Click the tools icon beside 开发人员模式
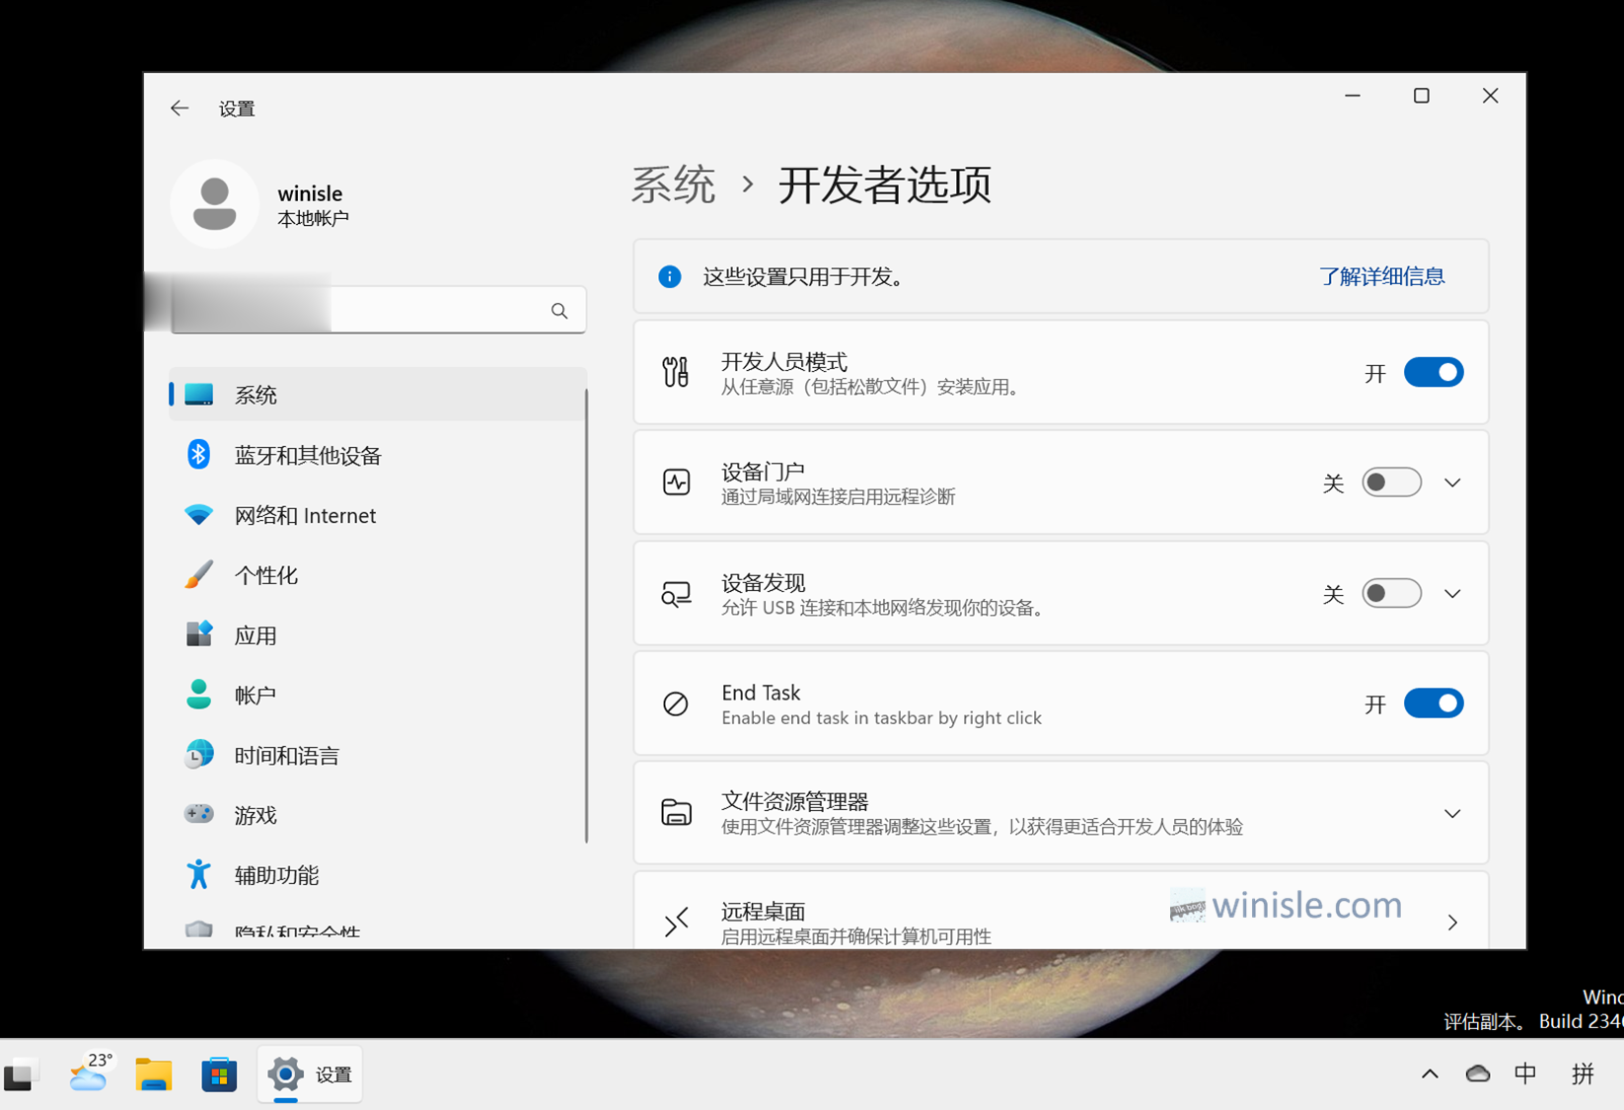Viewport: 1624px width, 1110px height. click(x=676, y=372)
